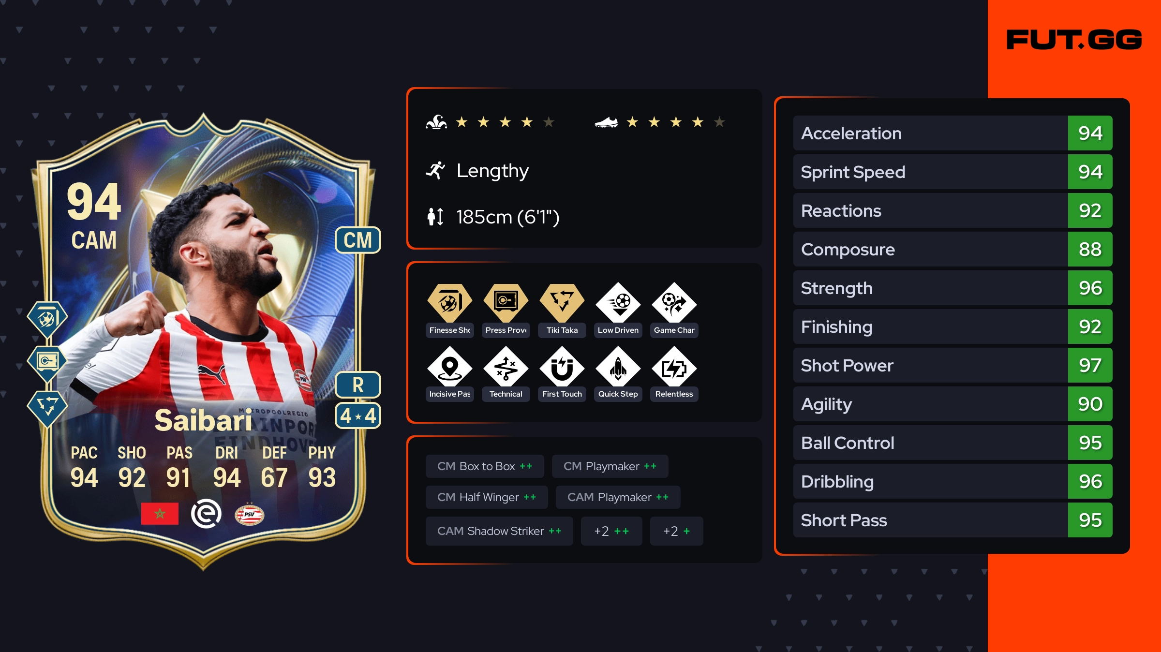Click the Shot Power 97 stat row
The image size is (1161, 652).
(953, 365)
